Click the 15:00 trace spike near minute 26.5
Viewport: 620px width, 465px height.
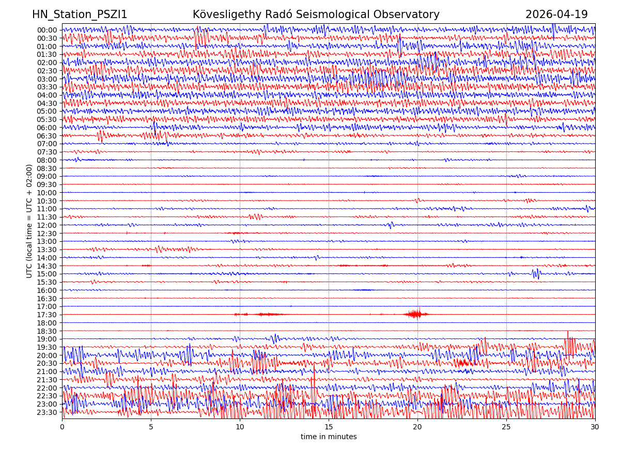[x=536, y=274]
